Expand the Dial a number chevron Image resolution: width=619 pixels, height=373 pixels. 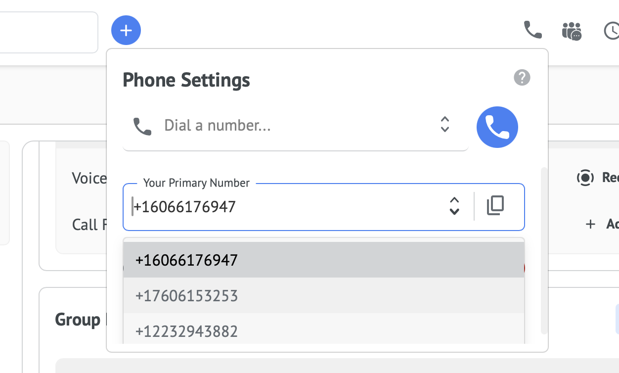(444, 125)
